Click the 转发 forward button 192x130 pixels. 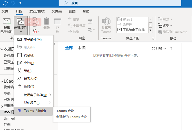pyautogui.click(x=73, y=32)
